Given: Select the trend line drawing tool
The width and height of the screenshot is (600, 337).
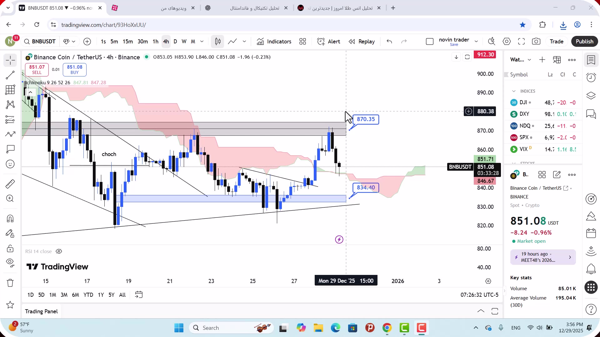Looking at the screenshot, I should (x=10, y=75).
